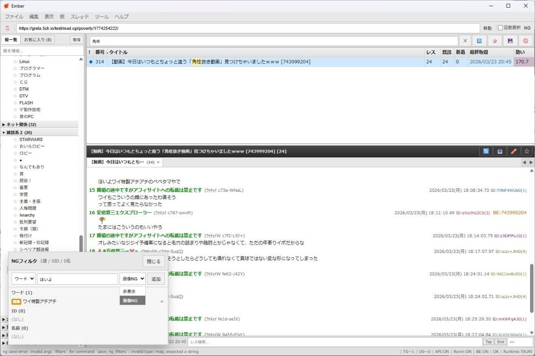Click the red prohibition circle icon
Viewport: 535px width, 356px height.
click(x=525, y=41)
